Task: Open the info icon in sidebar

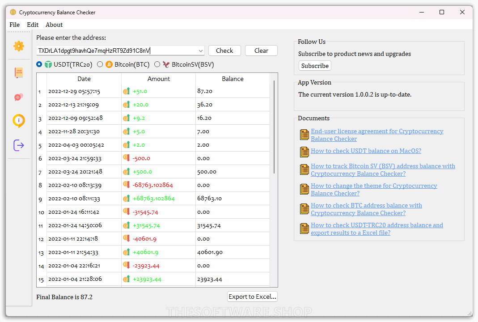Action: 19,121
